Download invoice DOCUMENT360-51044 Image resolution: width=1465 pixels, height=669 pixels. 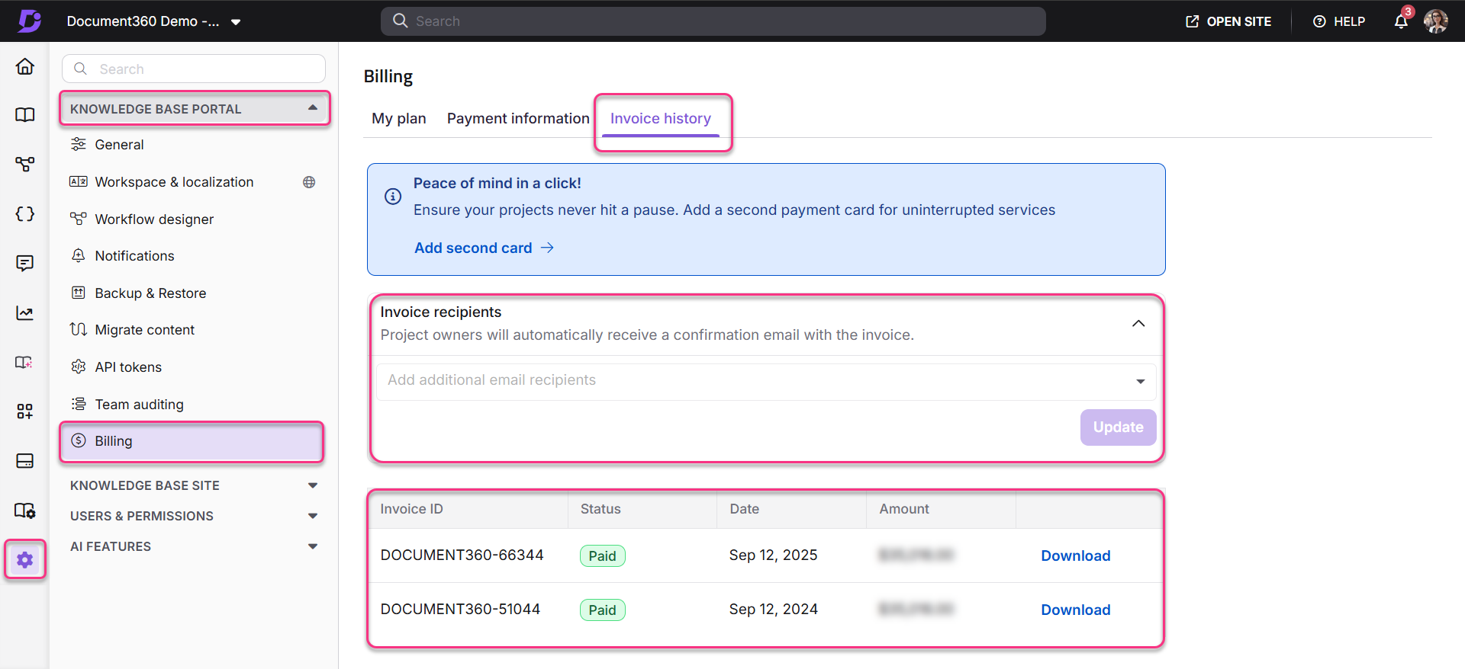(x=1076, y=610)
